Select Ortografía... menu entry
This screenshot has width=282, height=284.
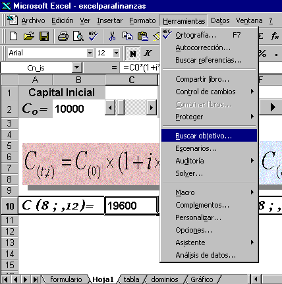(x=209, y=35)
